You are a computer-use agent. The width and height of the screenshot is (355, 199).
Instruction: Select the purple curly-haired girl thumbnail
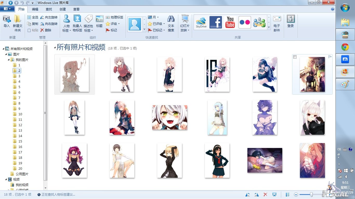[265, 117]
